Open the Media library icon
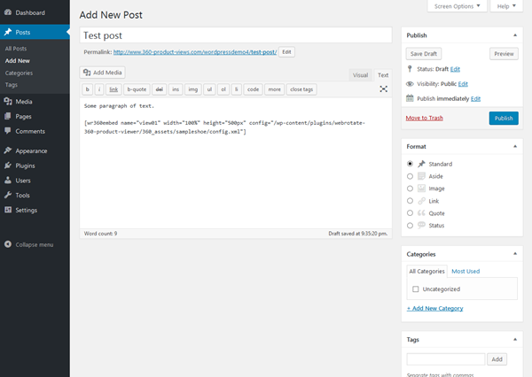532x377 pixels. (x=8, y=102)
